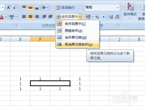Click the Increase Font Size icon
146x107 pixels.
[x=9, y=7]
